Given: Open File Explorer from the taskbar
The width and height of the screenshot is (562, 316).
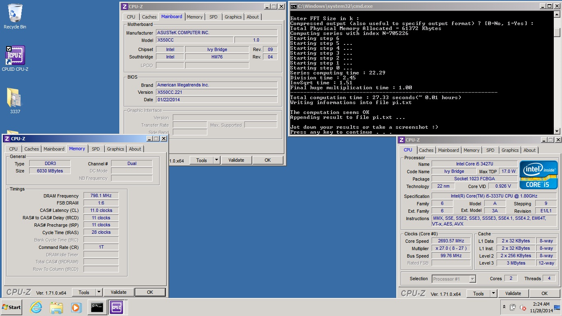Looking at the screenshot, I should pyautogui.click(x=56, y=307).
